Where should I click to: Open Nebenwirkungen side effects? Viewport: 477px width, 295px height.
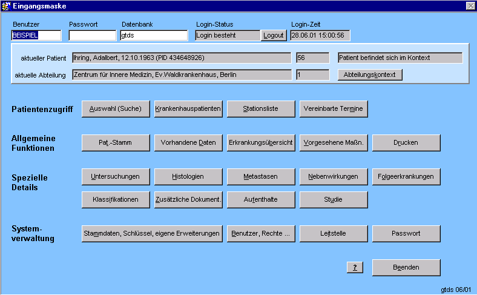[334, 176]
